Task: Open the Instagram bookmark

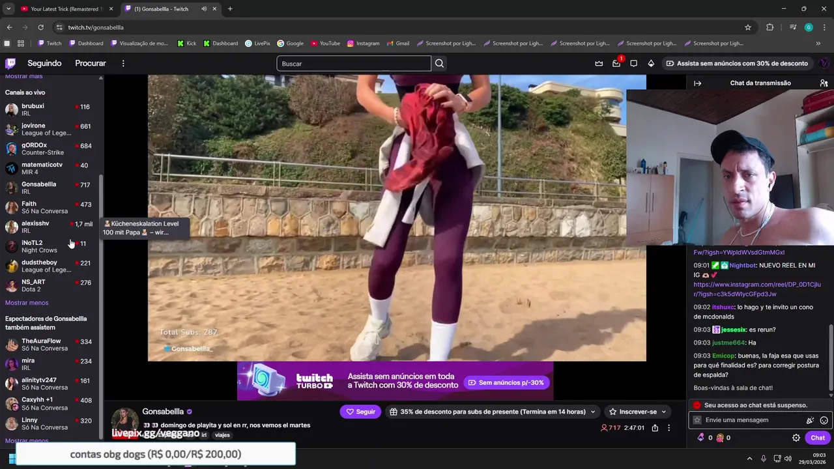Action: (363, 43)
